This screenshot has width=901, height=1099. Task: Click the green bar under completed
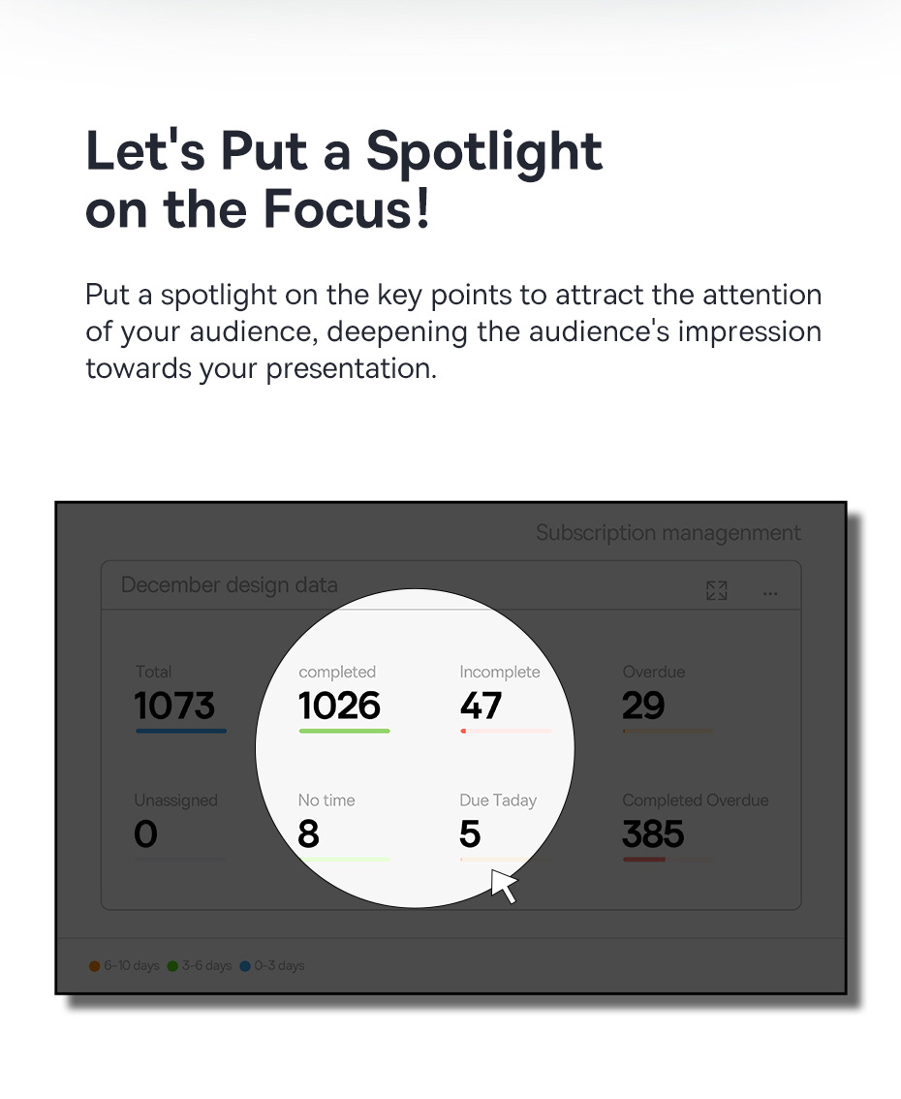point(344,731)
